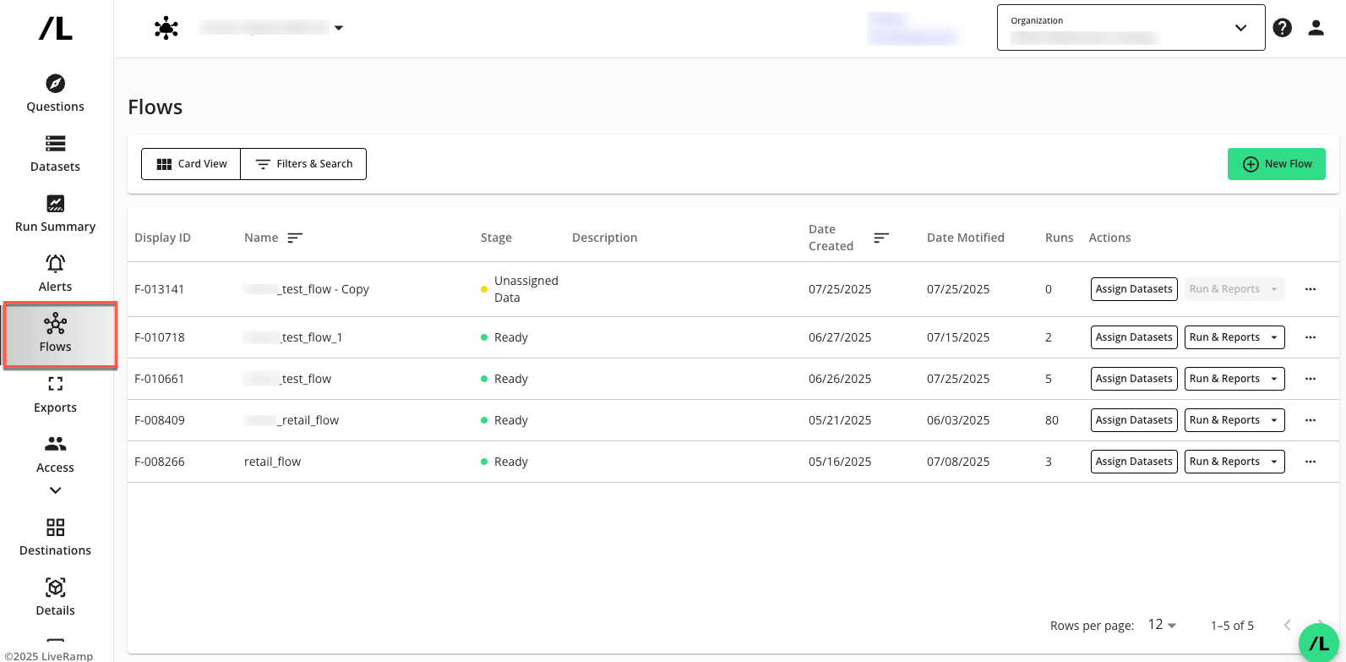Expand Run & Reports dropdown for F-010718
The height and width of the screenshot is (662, 1346).
point(1273,337)
